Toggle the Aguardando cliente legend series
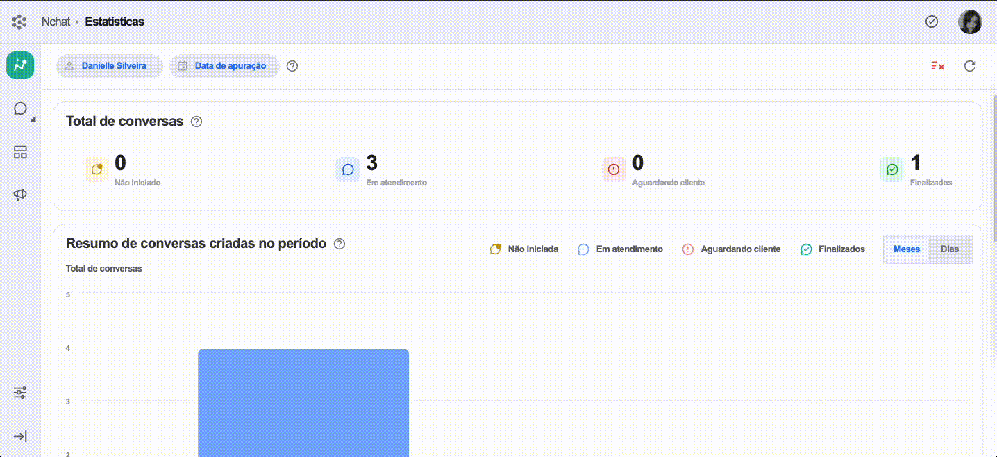This screenshot has width=997, height=457. 731,249
